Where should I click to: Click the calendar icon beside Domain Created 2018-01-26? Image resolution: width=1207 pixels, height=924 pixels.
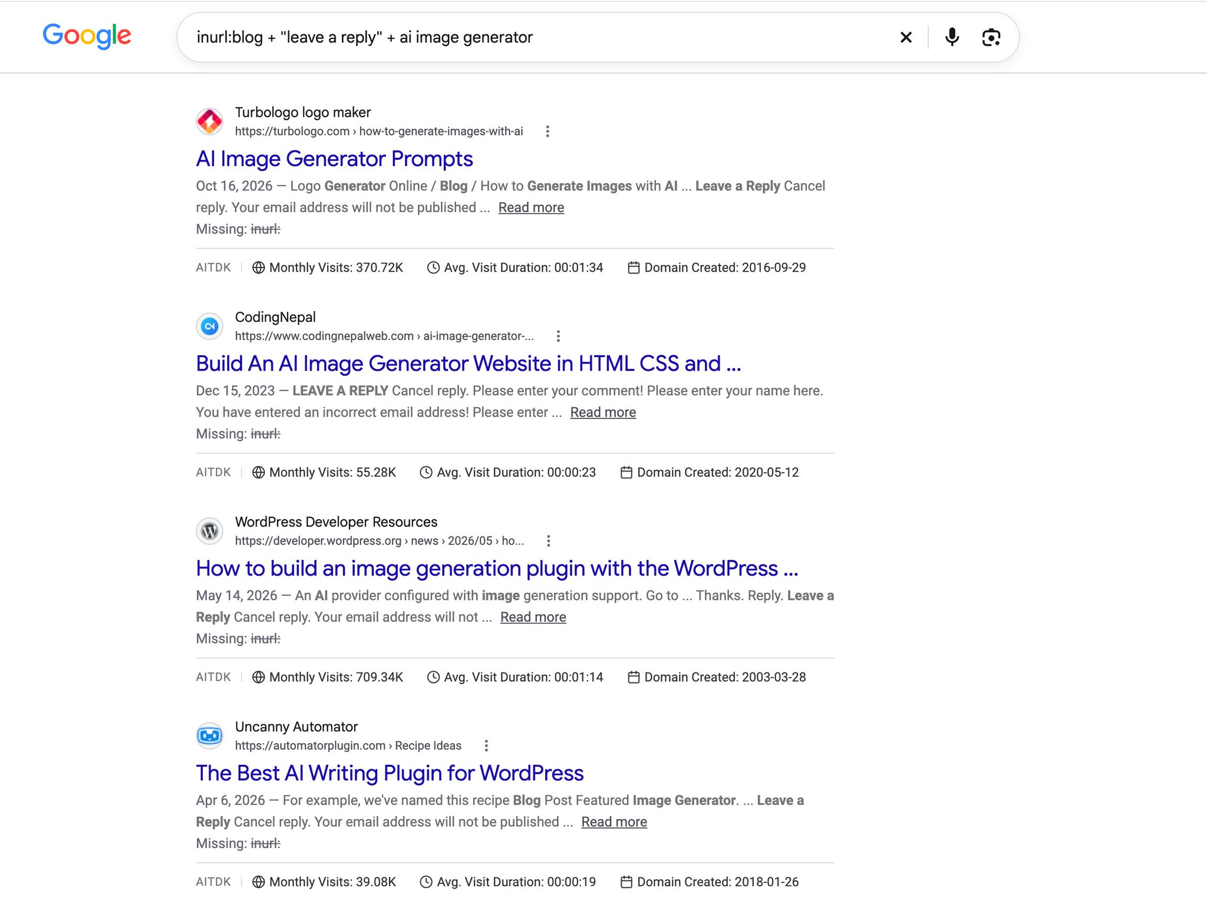click(x=626, y=882)
